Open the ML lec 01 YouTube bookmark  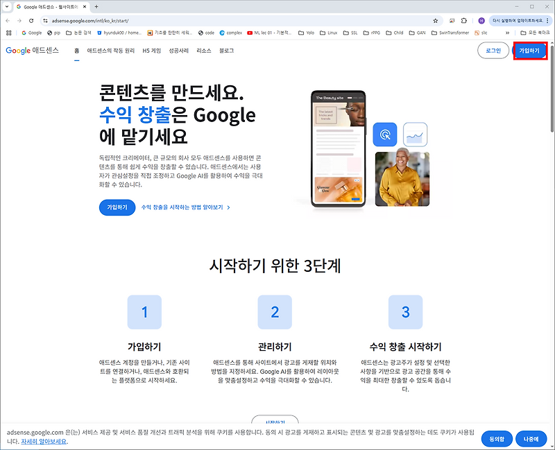point(269,33)
